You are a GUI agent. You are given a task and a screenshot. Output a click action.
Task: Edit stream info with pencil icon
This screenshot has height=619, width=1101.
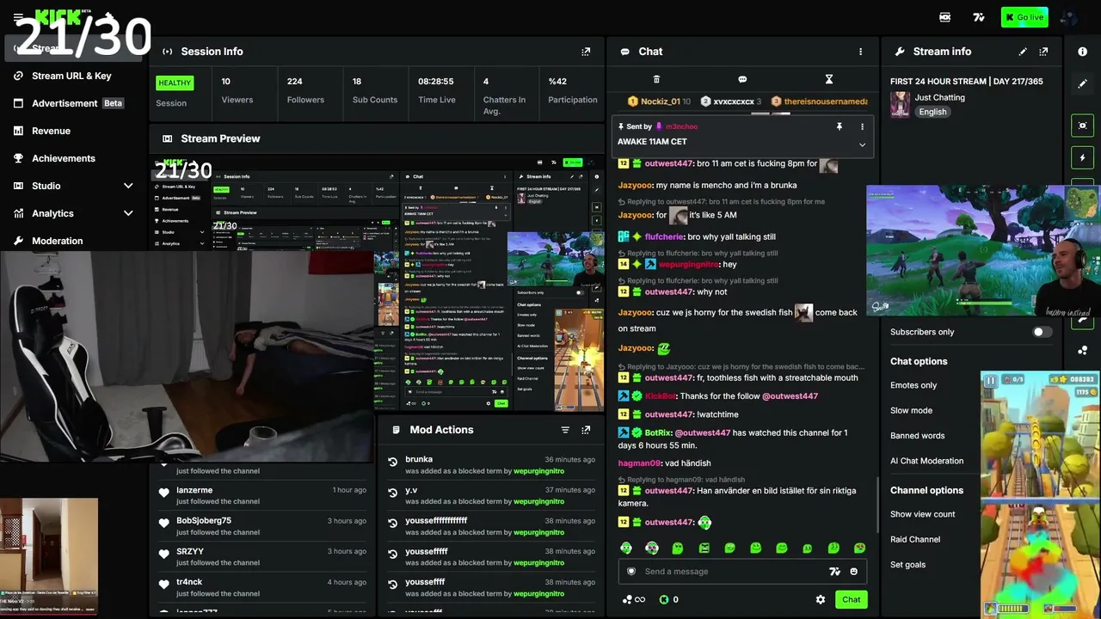[x=1023, y=52]
